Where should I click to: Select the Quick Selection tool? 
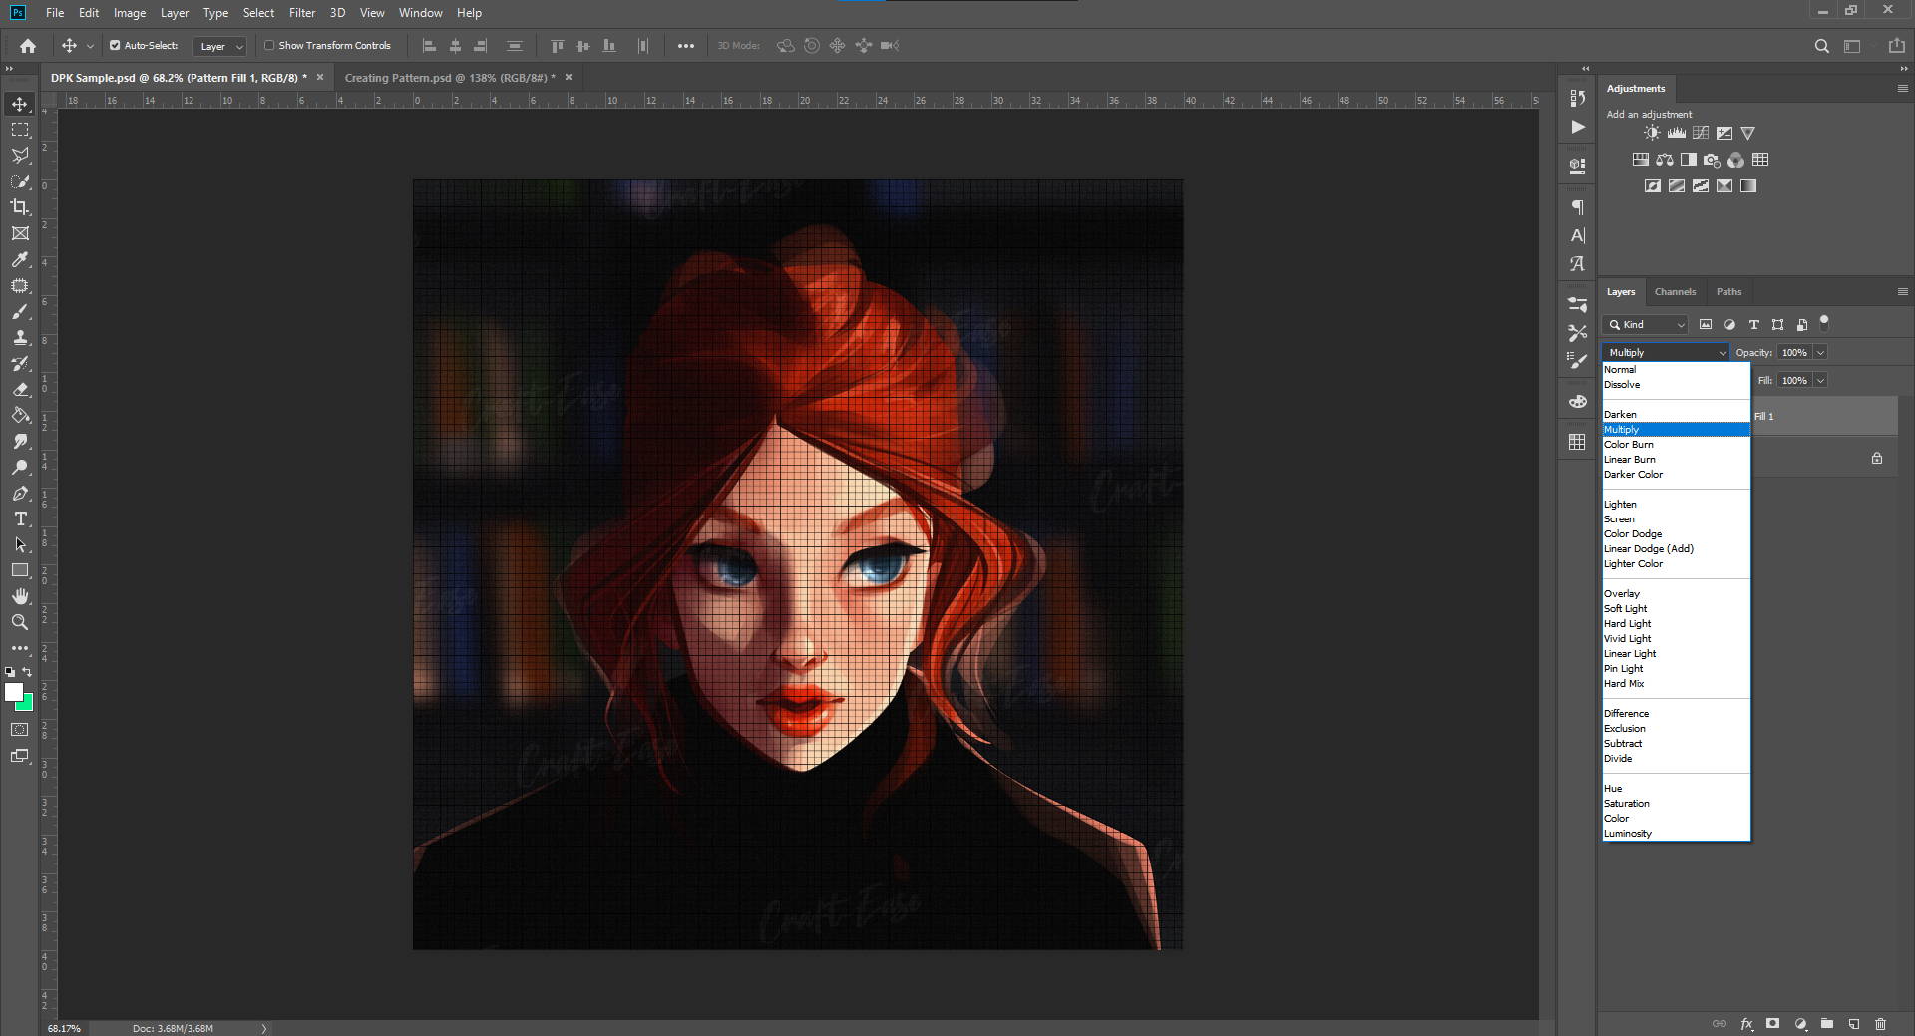tap(20, 181)
